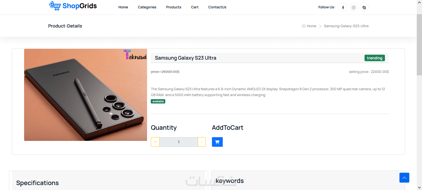The width and height of the screenshot is (422, 190).
Task: Open the Instagram social icon
Action: point(354,7)
